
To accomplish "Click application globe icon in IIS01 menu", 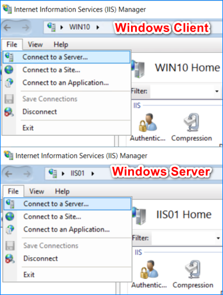I will click(x=10, y=230).
